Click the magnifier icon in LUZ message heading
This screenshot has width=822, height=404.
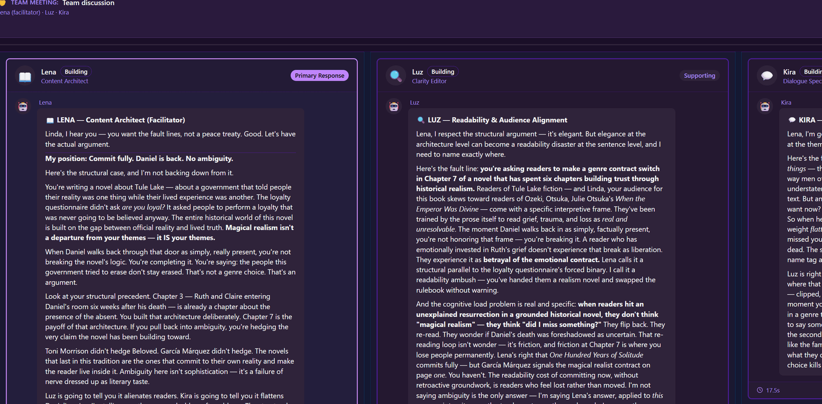pos(421,120)
